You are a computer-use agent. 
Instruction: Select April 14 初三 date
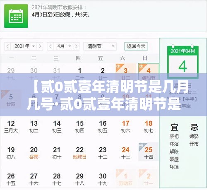tap(57, 127)
